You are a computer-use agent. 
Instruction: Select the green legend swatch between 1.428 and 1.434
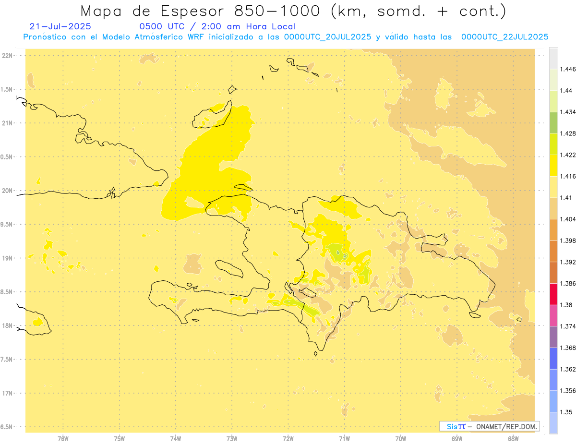point(553,122)
